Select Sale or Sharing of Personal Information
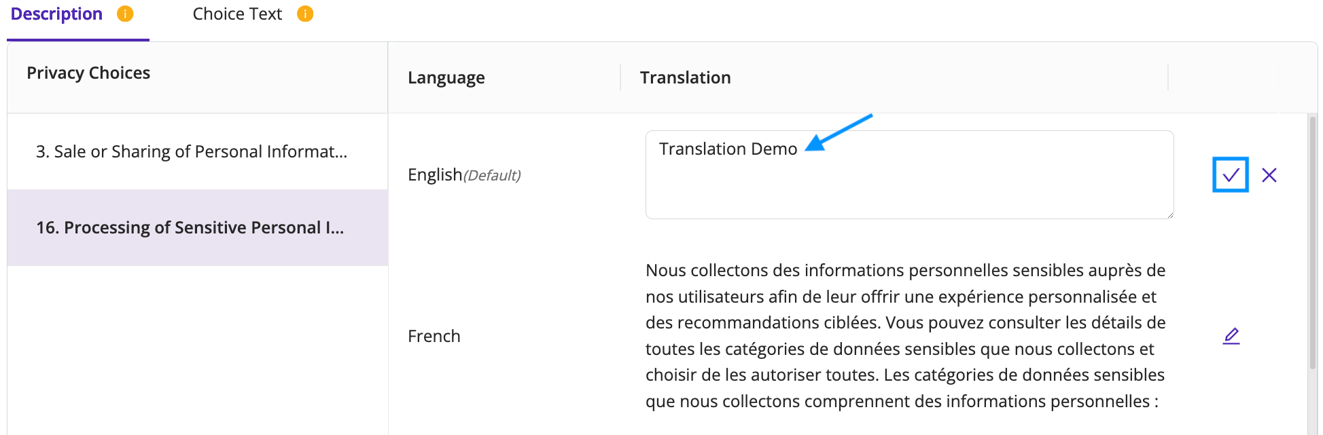1323x435 pixels. pyautogui.click(x=198, y=151)
